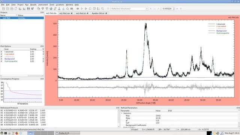Select the ex2-file1 running project row
The height and width of the screenshot is (135, 240).
(x=22, y=18)
